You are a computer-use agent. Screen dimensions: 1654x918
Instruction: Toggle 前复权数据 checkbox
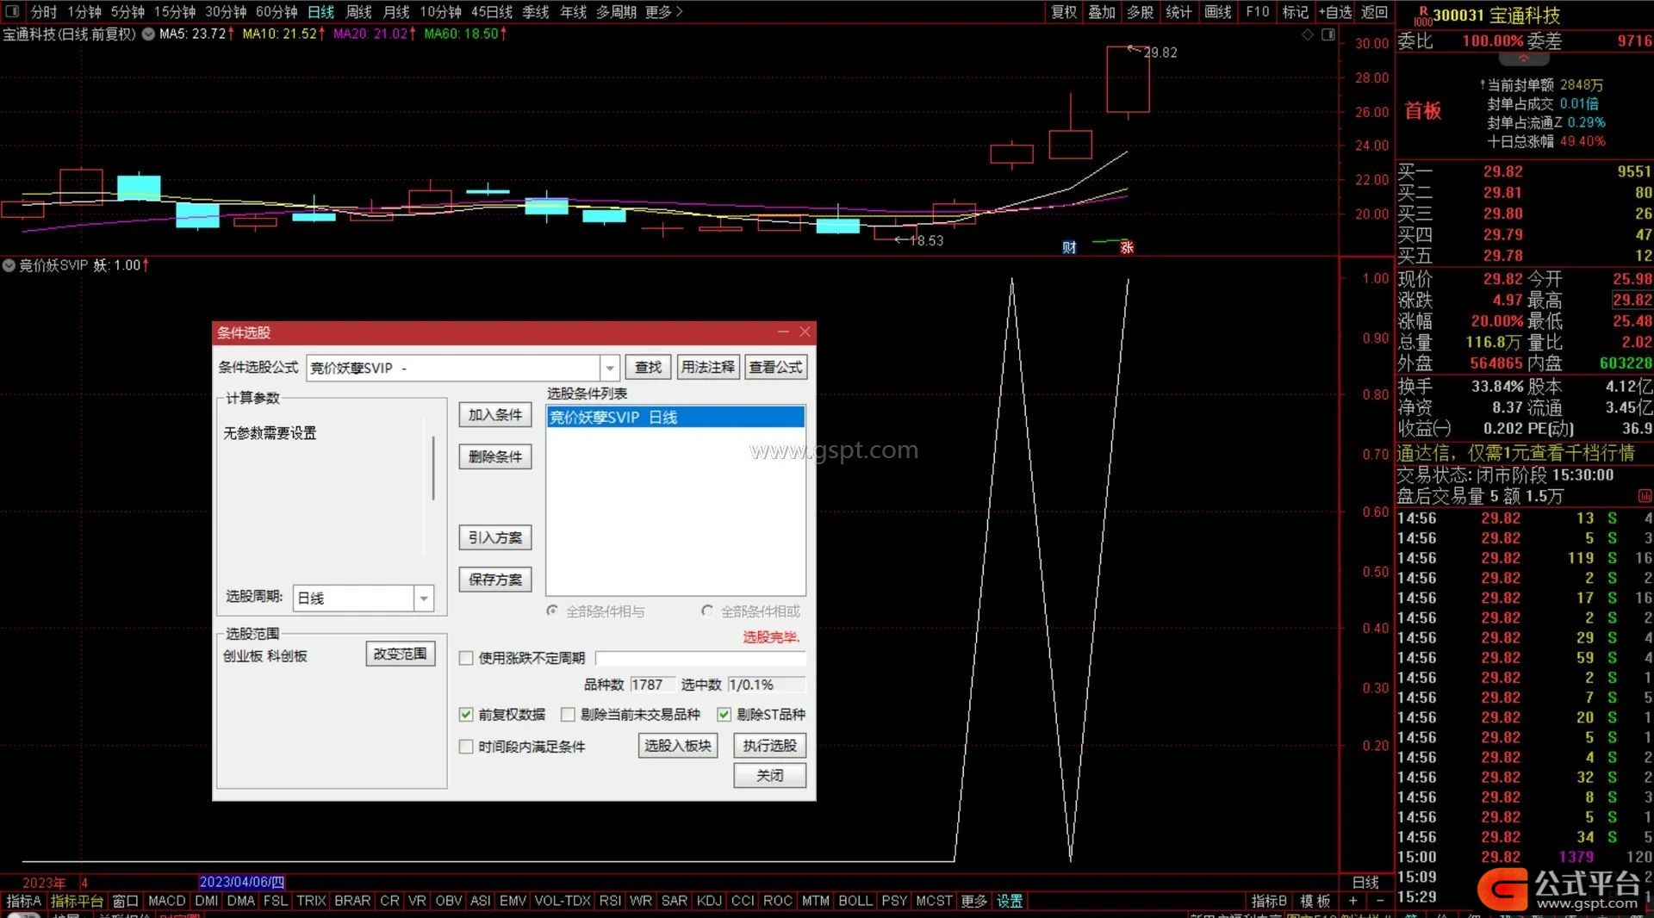click(466, 714)
